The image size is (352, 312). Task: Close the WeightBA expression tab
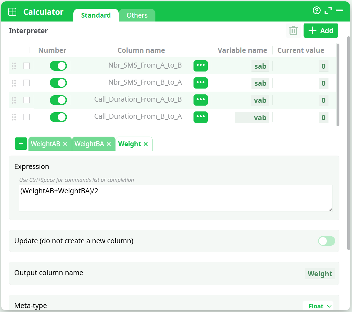tap(109, 144)
